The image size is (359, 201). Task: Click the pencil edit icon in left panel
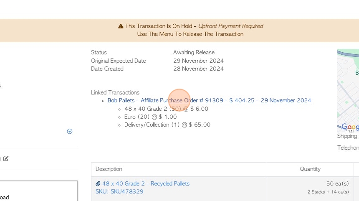tap(6, 158)
